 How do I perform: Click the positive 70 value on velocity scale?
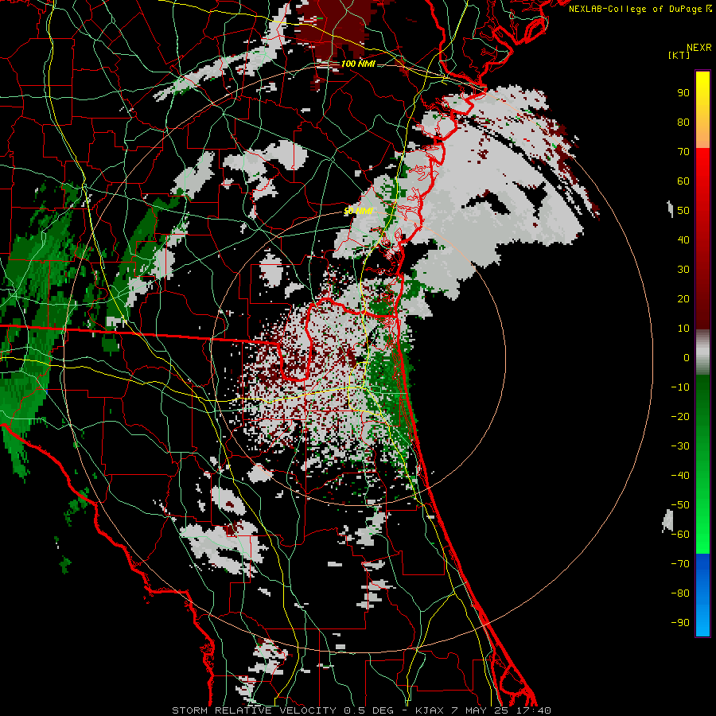point(683,152)
